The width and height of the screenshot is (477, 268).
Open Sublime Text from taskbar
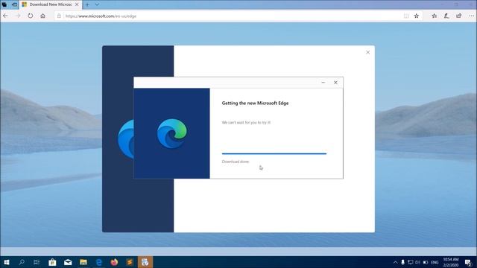tap(130, 262)
